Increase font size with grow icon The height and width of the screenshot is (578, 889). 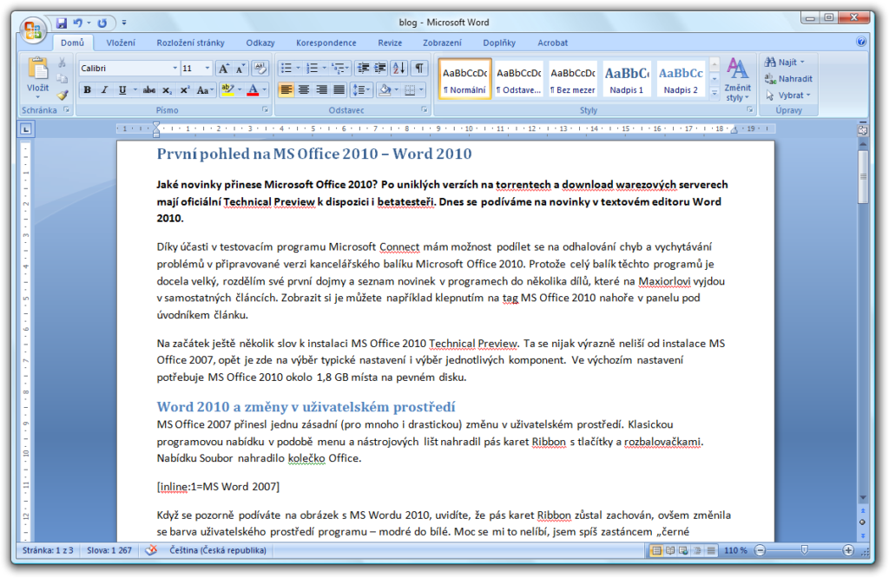(224, 69)
